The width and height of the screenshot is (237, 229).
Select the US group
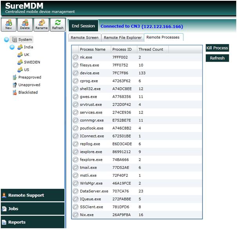pyautogui.click(x=27, y=70)
